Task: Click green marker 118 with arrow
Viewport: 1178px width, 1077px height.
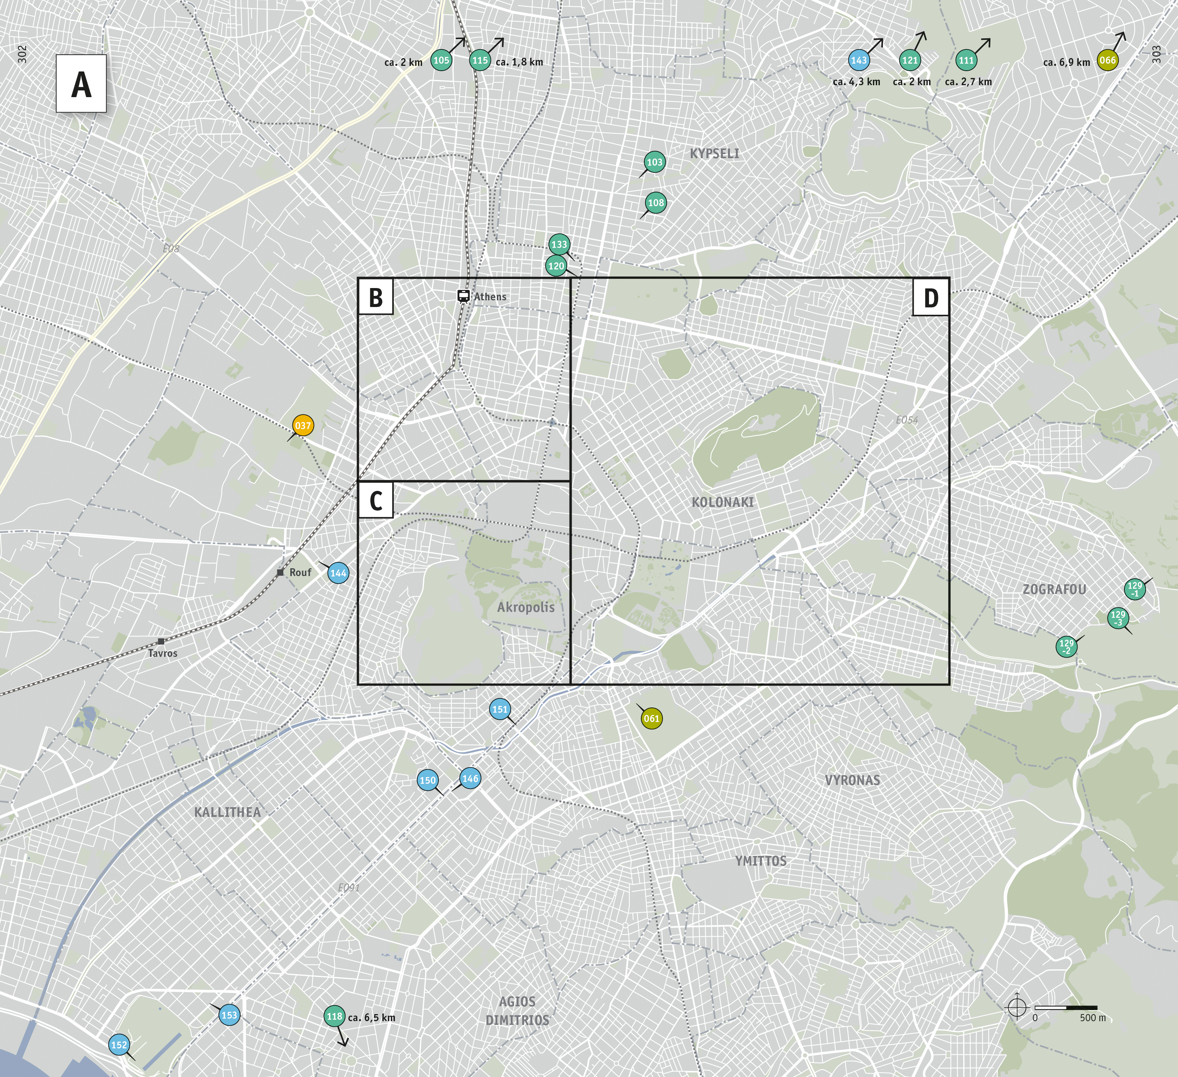Action: point(334,1016)
